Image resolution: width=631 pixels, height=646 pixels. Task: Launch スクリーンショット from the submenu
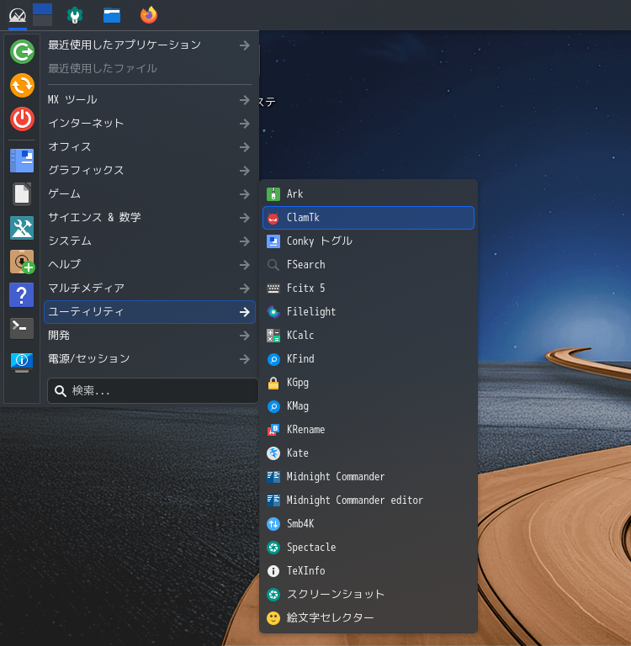[x=368, y=595]
